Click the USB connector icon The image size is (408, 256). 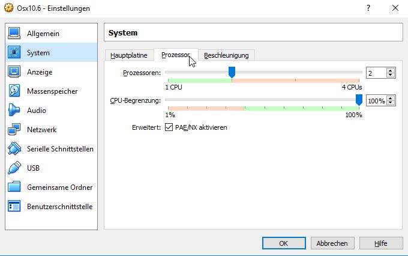pos(14,168)
